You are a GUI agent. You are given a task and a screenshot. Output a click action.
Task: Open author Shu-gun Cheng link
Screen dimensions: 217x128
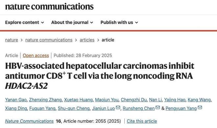point(74,108)
